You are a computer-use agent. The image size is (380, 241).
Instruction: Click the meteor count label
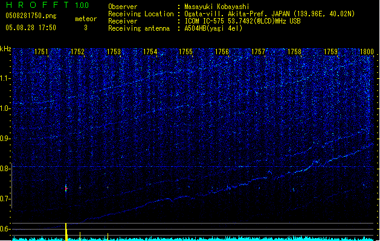click(86, 19)
